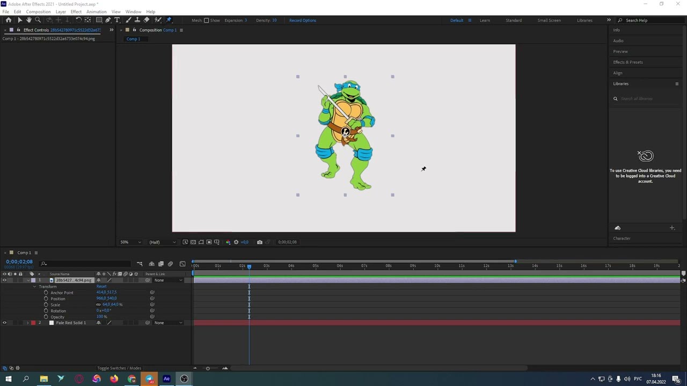
Task: Select the Zoom magnifier tool
Action: click(x=38, y=20)
